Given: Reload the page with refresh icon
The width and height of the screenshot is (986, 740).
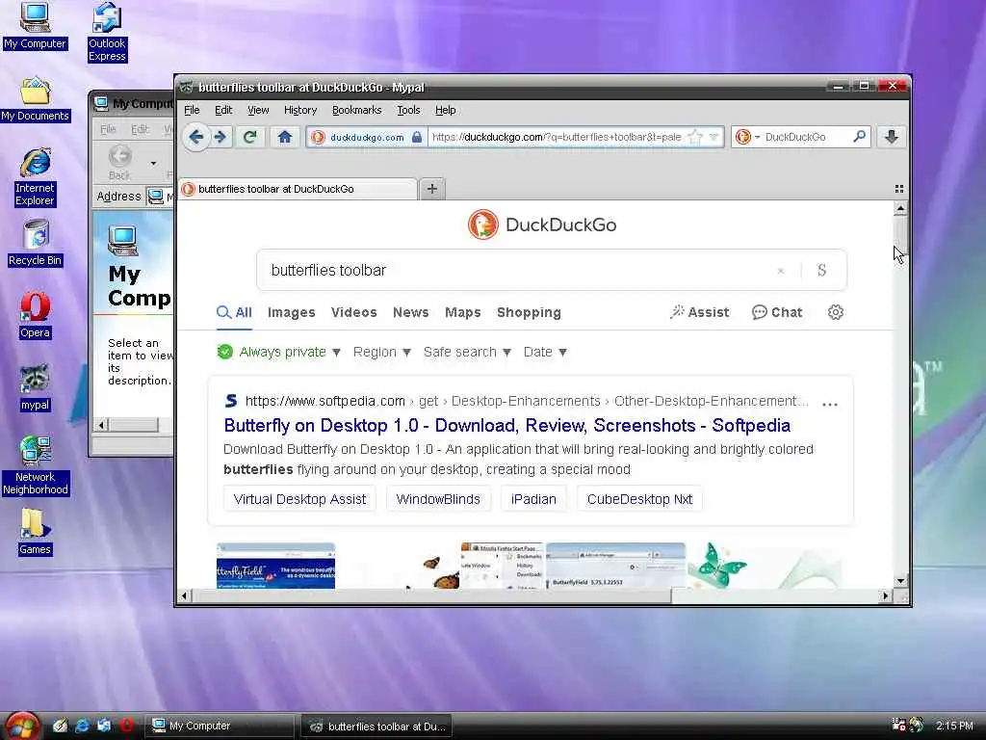Looking at the screenshot, I should pos(249,137).
